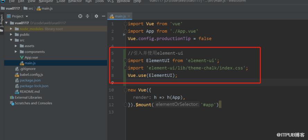
Task: Open the Navigate menu
Action: 46,1
